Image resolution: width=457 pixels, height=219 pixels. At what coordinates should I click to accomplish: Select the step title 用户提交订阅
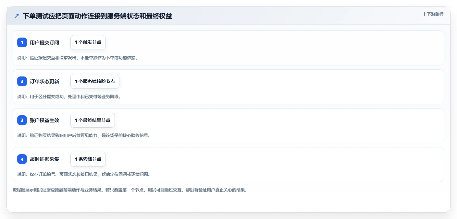[x=44, y=42]
